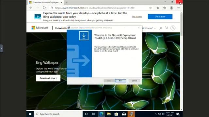The height and width of the screenshot is (117, 209).
Task: Open Collections icon in Edge toolbar
Action: coord(165,8)
